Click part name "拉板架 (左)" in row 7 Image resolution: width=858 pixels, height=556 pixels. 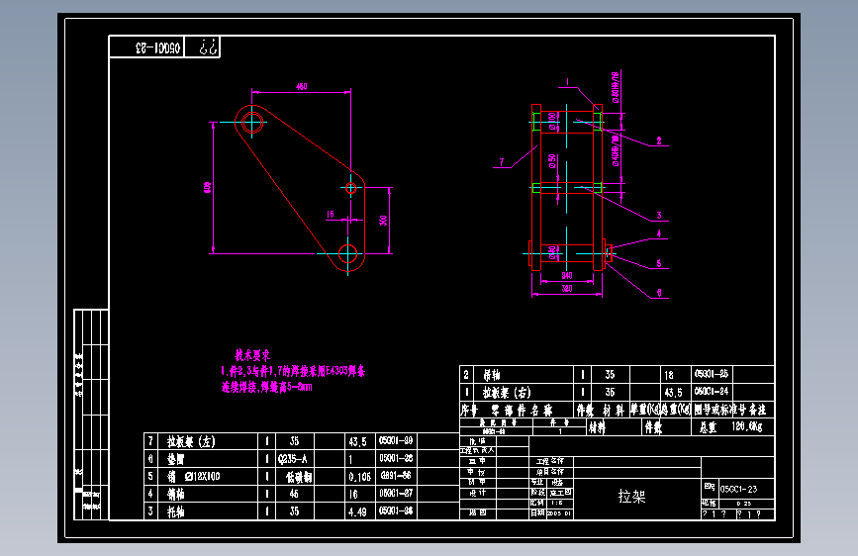[x=191, y=441]
